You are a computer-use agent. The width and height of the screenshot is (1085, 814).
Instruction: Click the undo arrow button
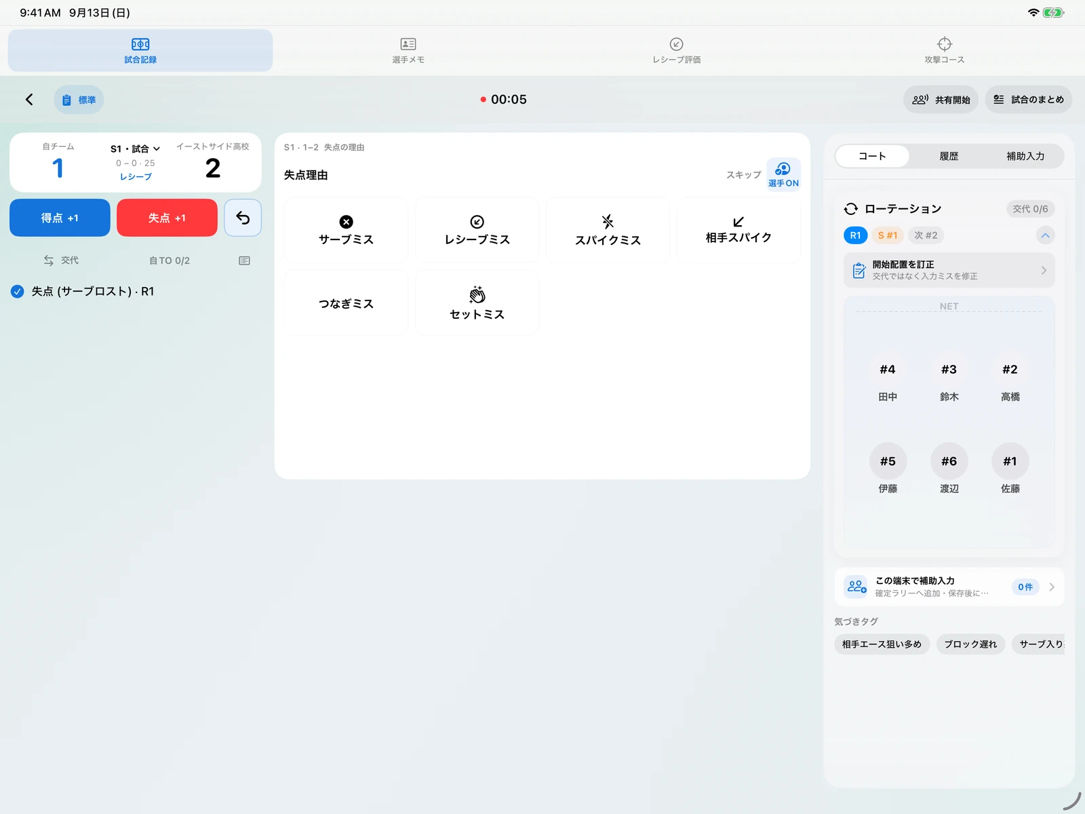coord(243,218)
